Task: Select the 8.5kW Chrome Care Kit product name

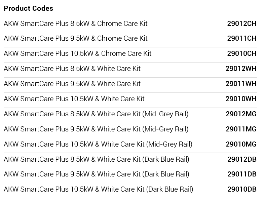Action: [75, 24]
